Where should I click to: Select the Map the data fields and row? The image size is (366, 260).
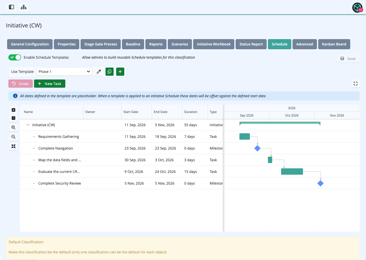[x=121, y=160]
